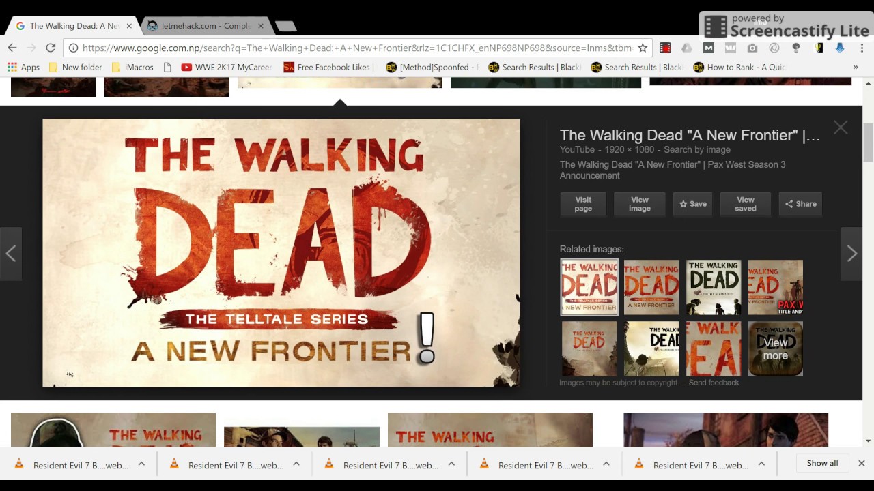Click the Search by image link
874x491 pixels.
point(697,149)
